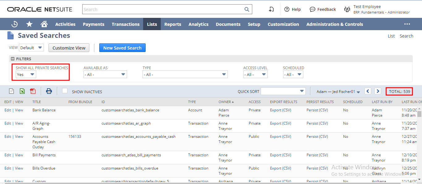This screenshot has height=184, width=422.
Task: Click the Shortcuts star icon
Action: (x=29, y=24)
